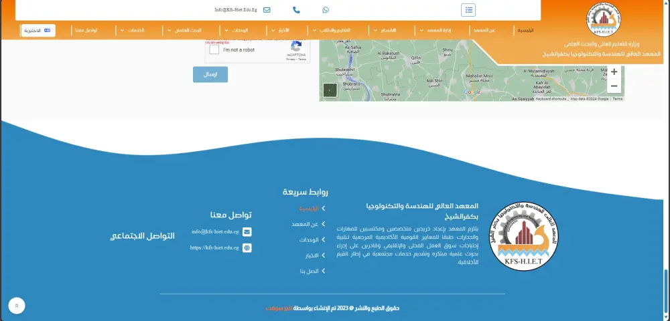This screenshot has height=321, width=670.
Task: Click the KFS-HIET logo in the header
Action: click(604, 19)
